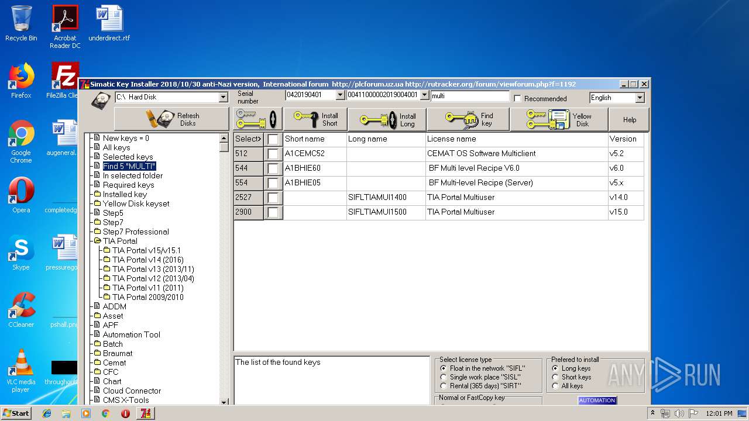The height and width of the screenshot is (421, 749).
Task: Expand the serial number 0420190401 dropdown
Action: click(x=340, y=95)
